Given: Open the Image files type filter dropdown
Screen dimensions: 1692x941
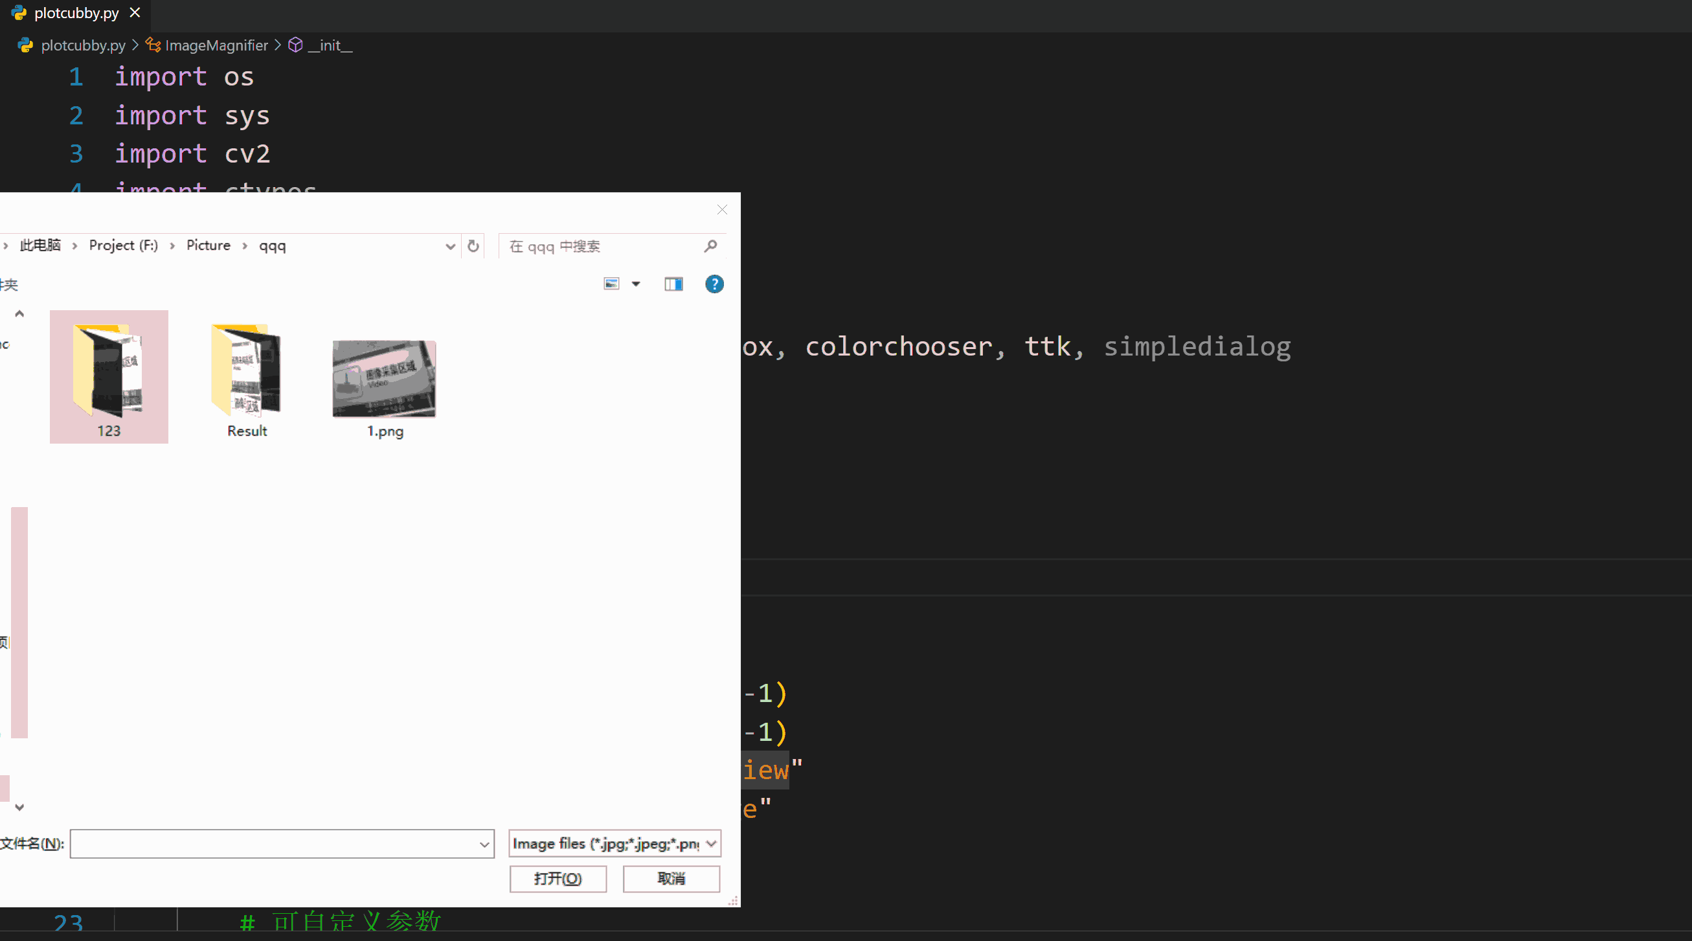Looking at the screenshot, I should (x=615, y=844).
